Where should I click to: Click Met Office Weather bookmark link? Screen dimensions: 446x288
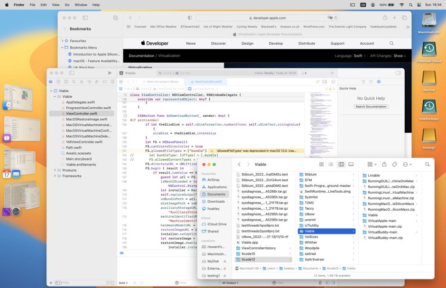click(x=163, y=27)
